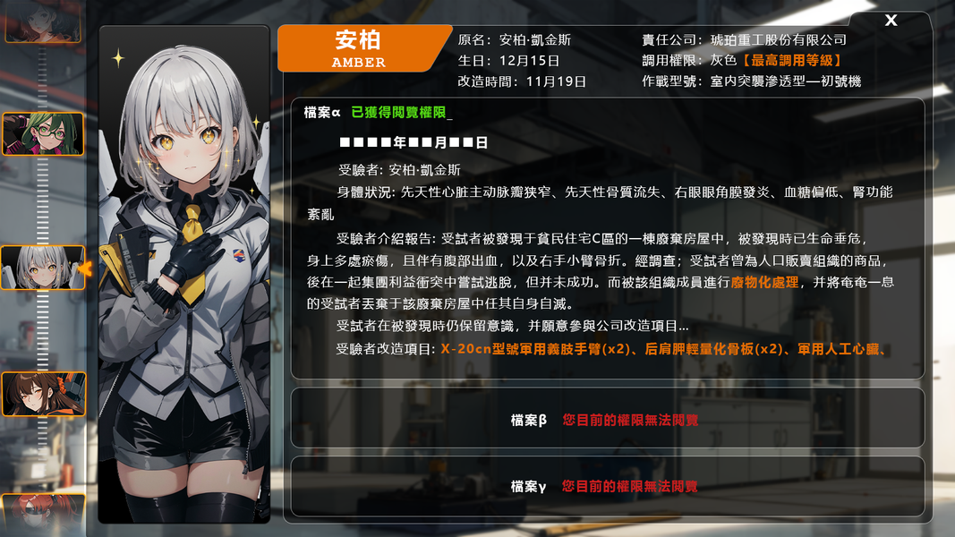Click the 最高調用等級 permission label
The height and width of the screenshot is (537, 955).
coord(792,60)
